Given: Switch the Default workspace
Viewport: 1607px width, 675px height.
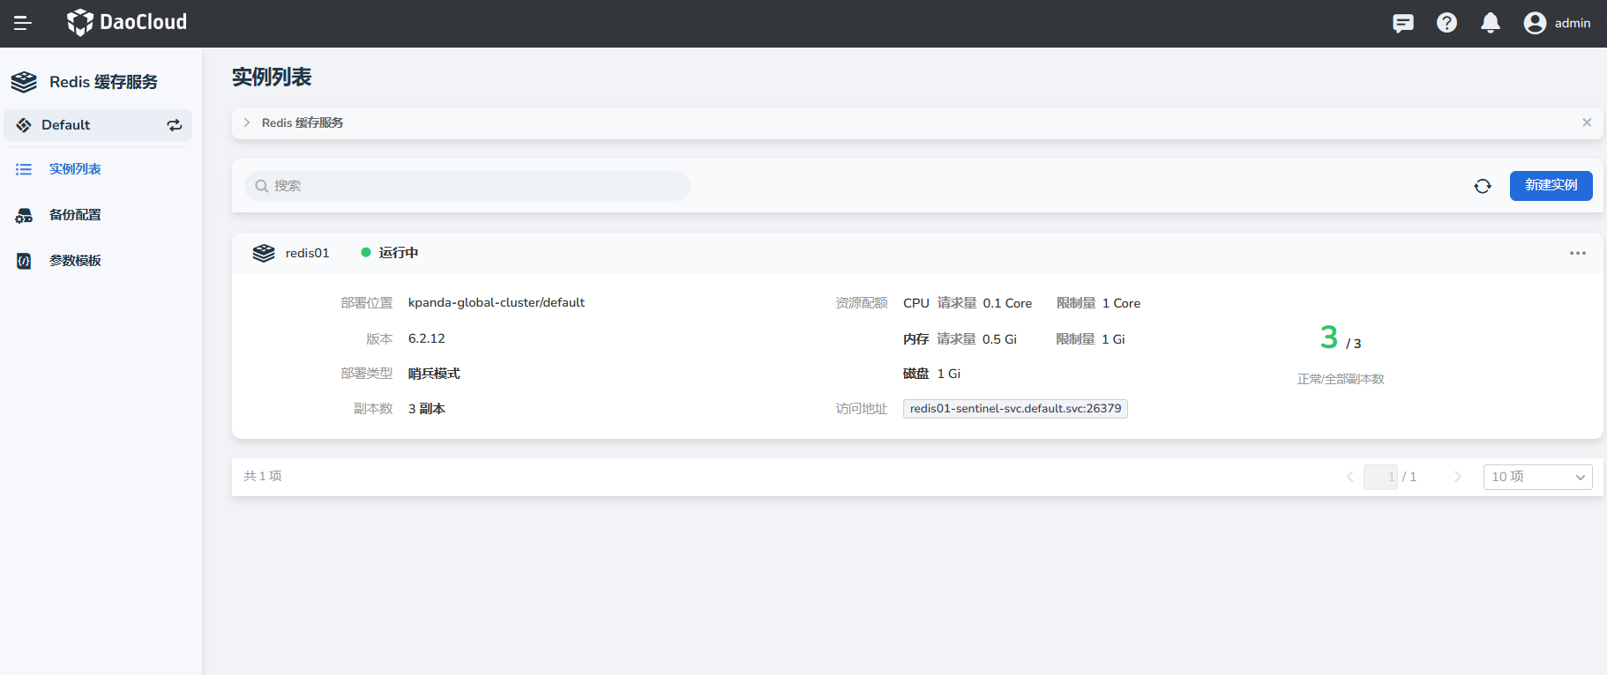Looking at the screenshot, I should tap(175, 125).
